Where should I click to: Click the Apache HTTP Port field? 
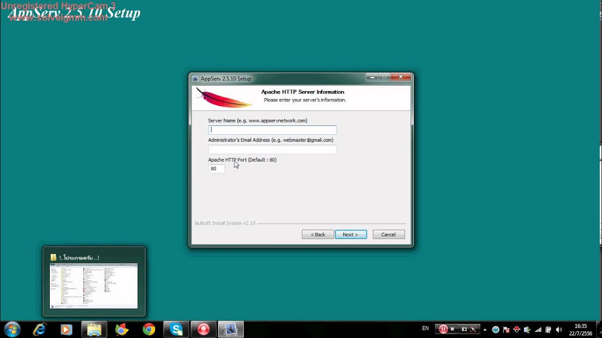click(217, 169)
